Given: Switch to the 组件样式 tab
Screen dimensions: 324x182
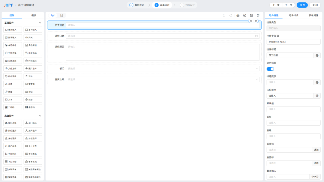Looking at the screenshot, I should (293, 15).
